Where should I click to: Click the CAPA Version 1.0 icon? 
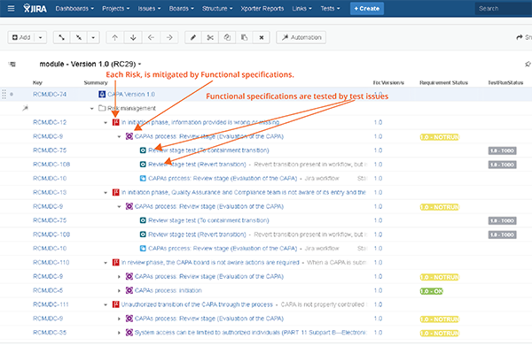pyautogui.click(x=102, y=94)
